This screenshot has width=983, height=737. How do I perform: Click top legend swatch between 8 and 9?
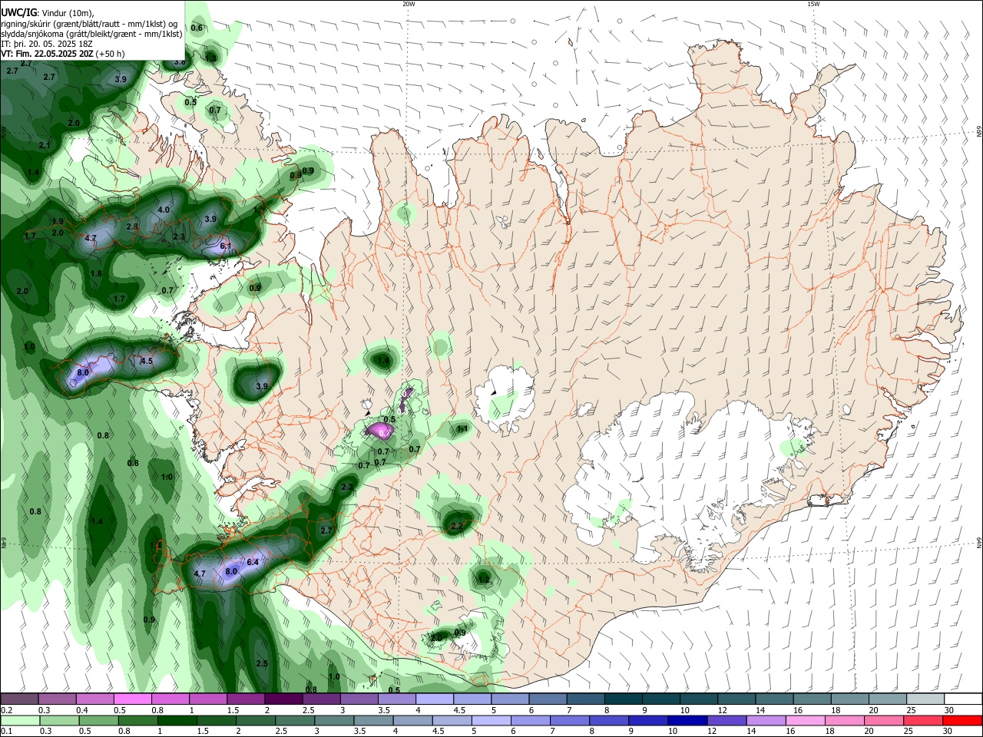(x=623, y=699)
